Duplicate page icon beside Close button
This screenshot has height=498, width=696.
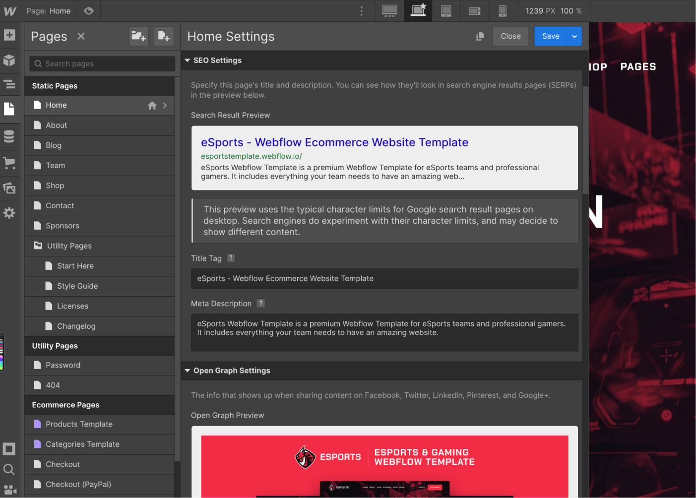(480, 36)
